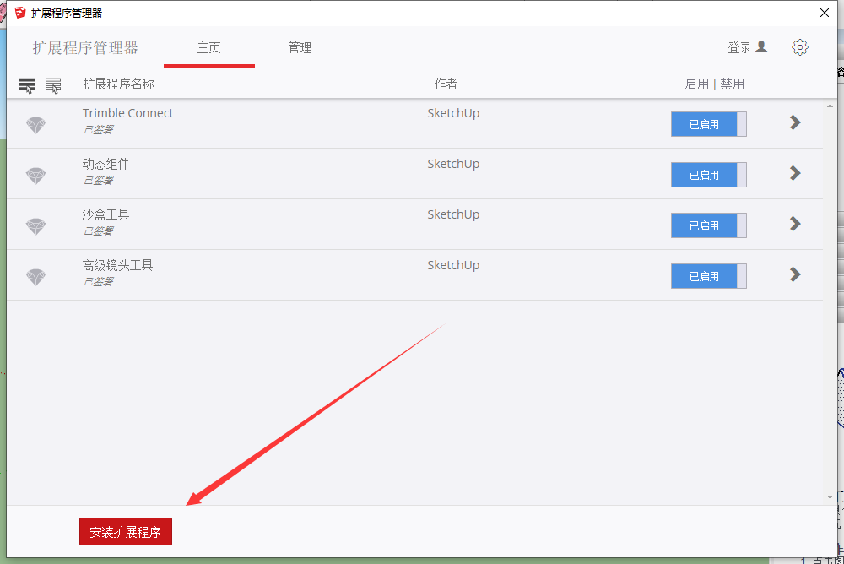
Task: Click the select-all extensions list icon
Action: (x=27, y=85)
